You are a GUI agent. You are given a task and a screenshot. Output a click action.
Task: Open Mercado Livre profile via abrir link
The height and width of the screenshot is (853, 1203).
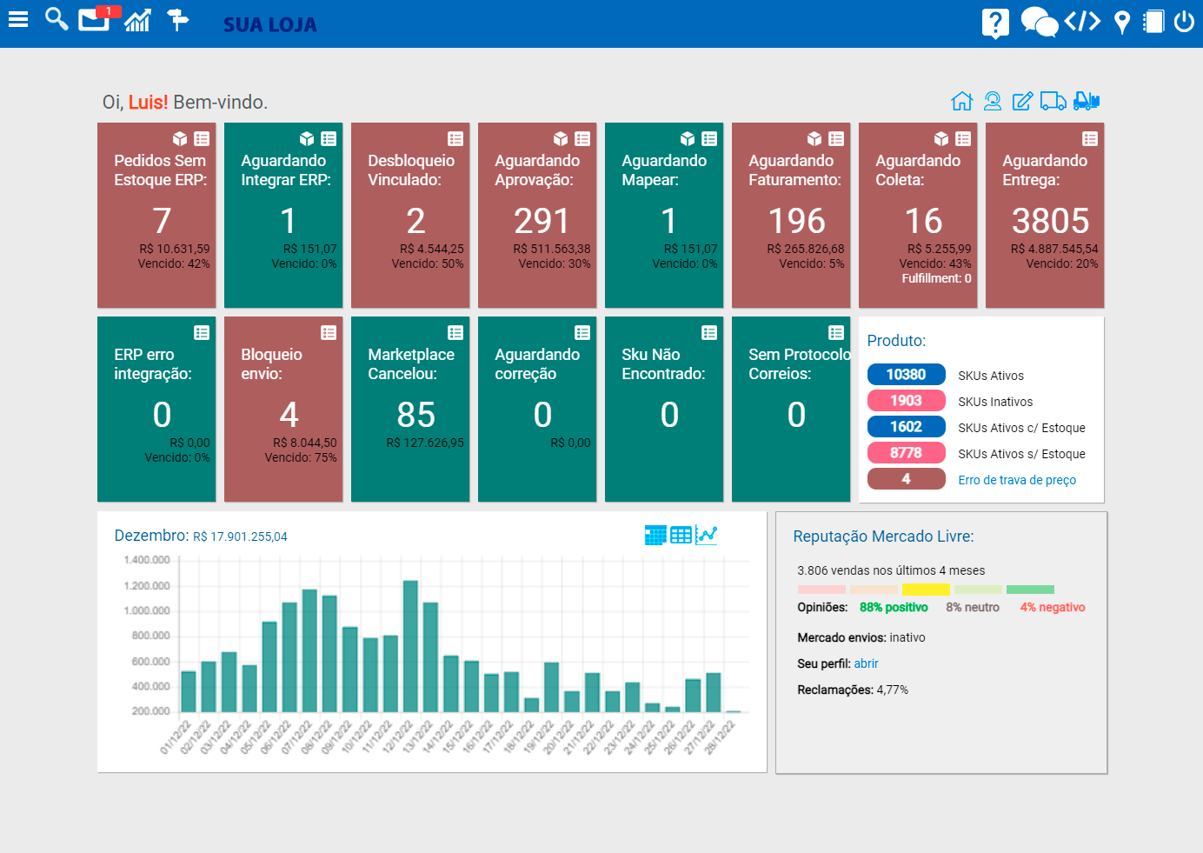(866, 663)
